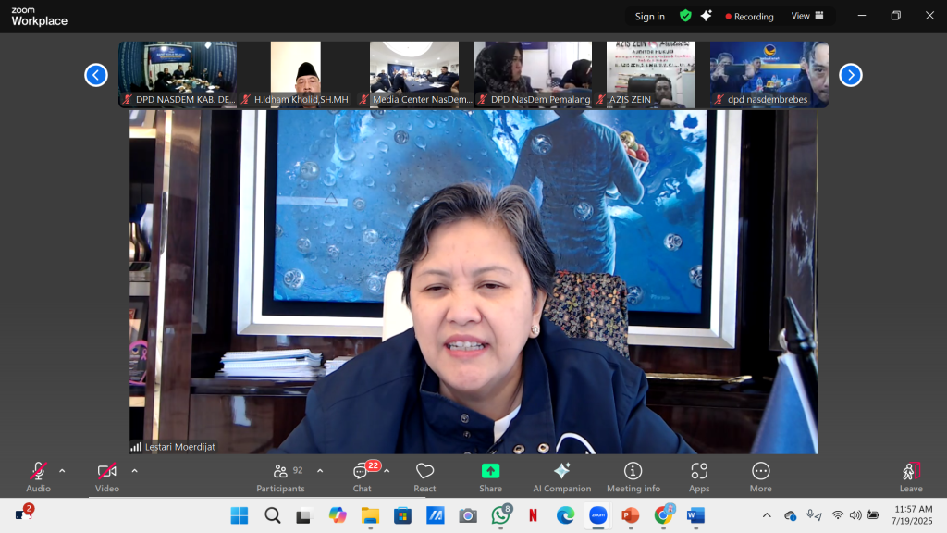This screenshot has width=947, height=533.
Task: Expand audio options chevron beside Audio
Action: 62,471
